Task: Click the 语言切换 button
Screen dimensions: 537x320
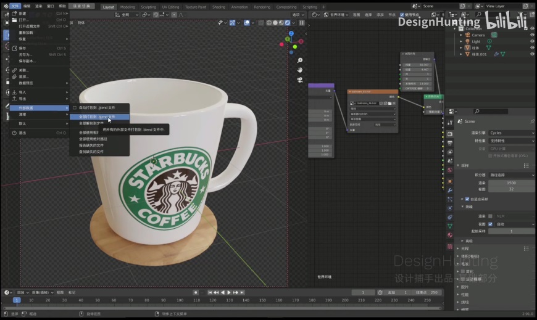Action: tap(81, 6)
